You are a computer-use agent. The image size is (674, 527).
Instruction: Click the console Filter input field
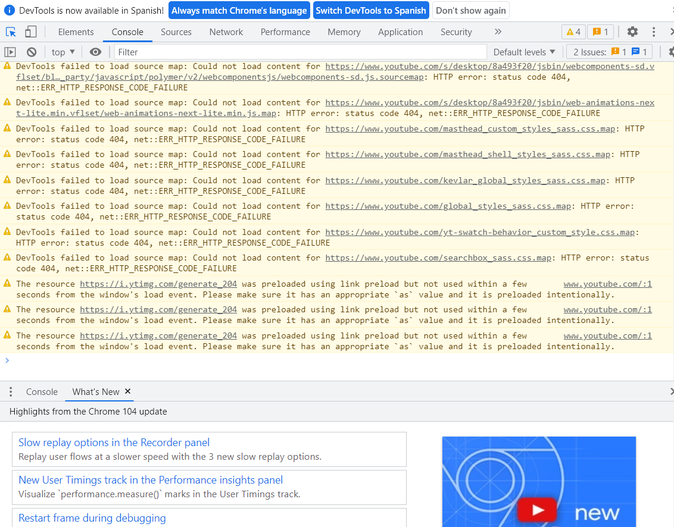pyautogui.click(x=300, y=52)
